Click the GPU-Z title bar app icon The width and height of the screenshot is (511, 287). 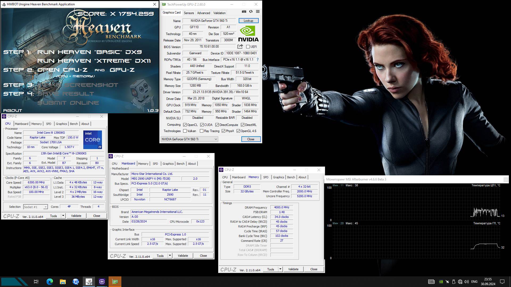point(164,4)
